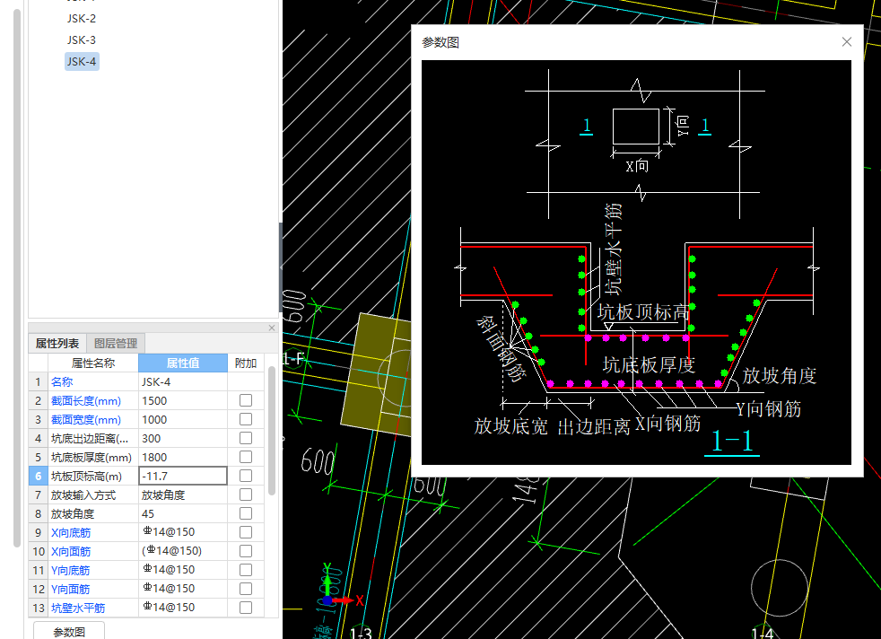Image resolution: width=881 pixels, height=639 pixels.
Task: Open the 图层管理 tab
Action: (116, 344)
